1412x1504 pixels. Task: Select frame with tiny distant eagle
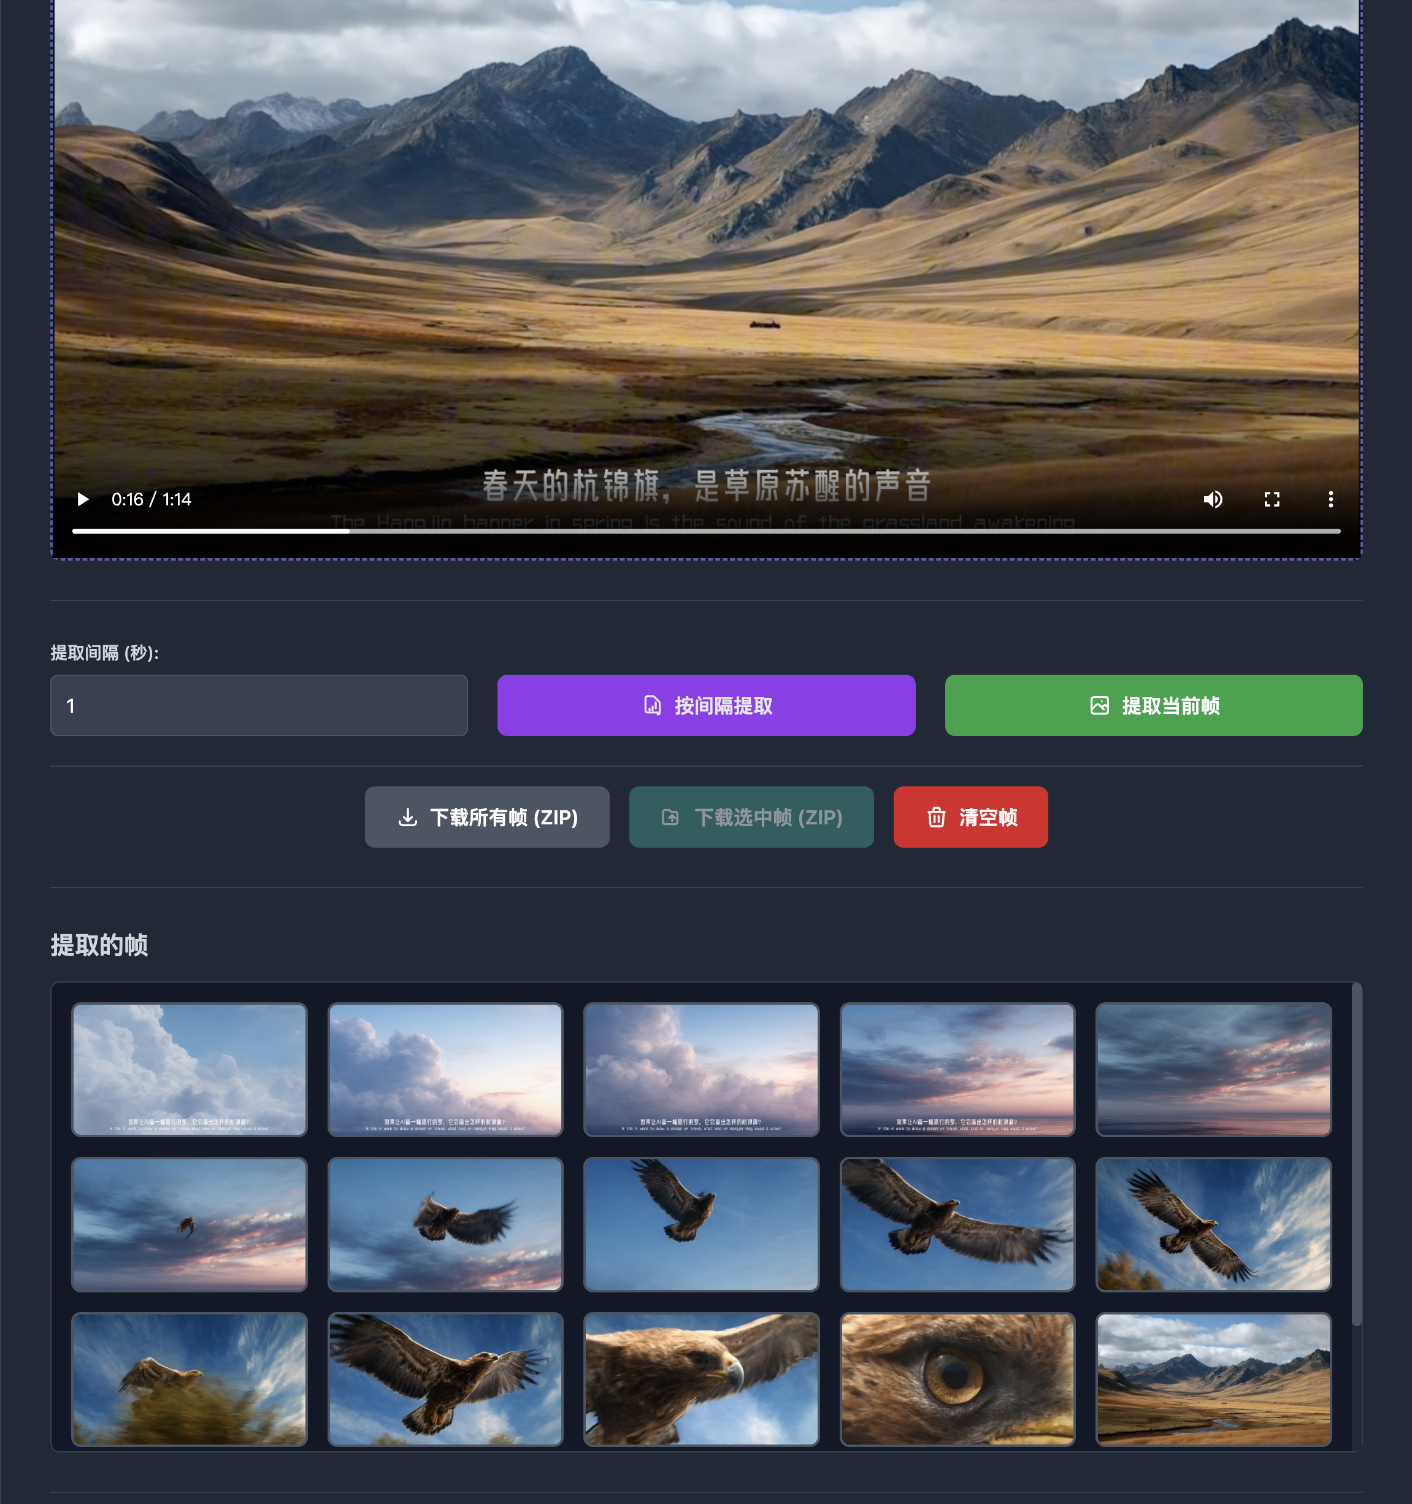(x=189, y=1224)
